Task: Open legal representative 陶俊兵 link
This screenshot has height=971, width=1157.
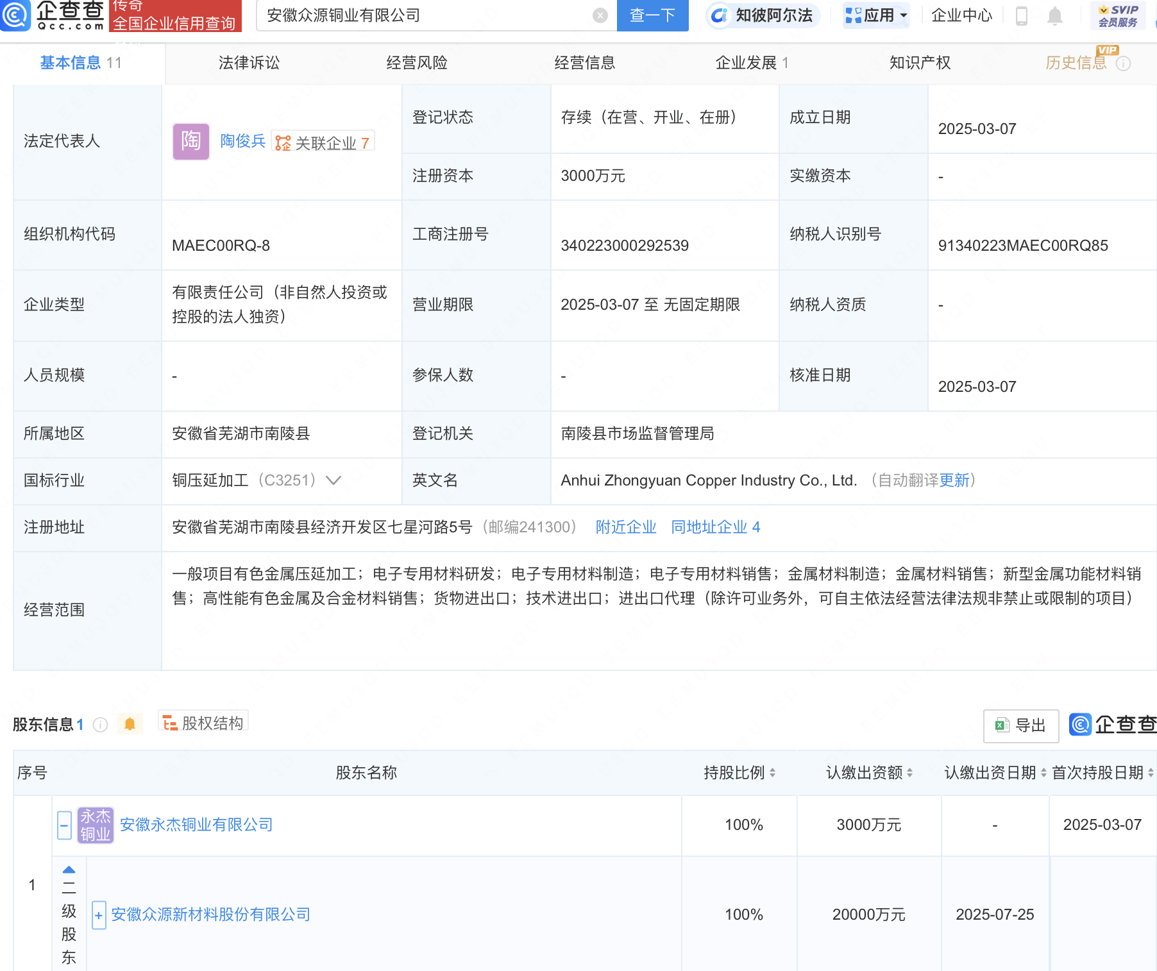Action: 242,141
